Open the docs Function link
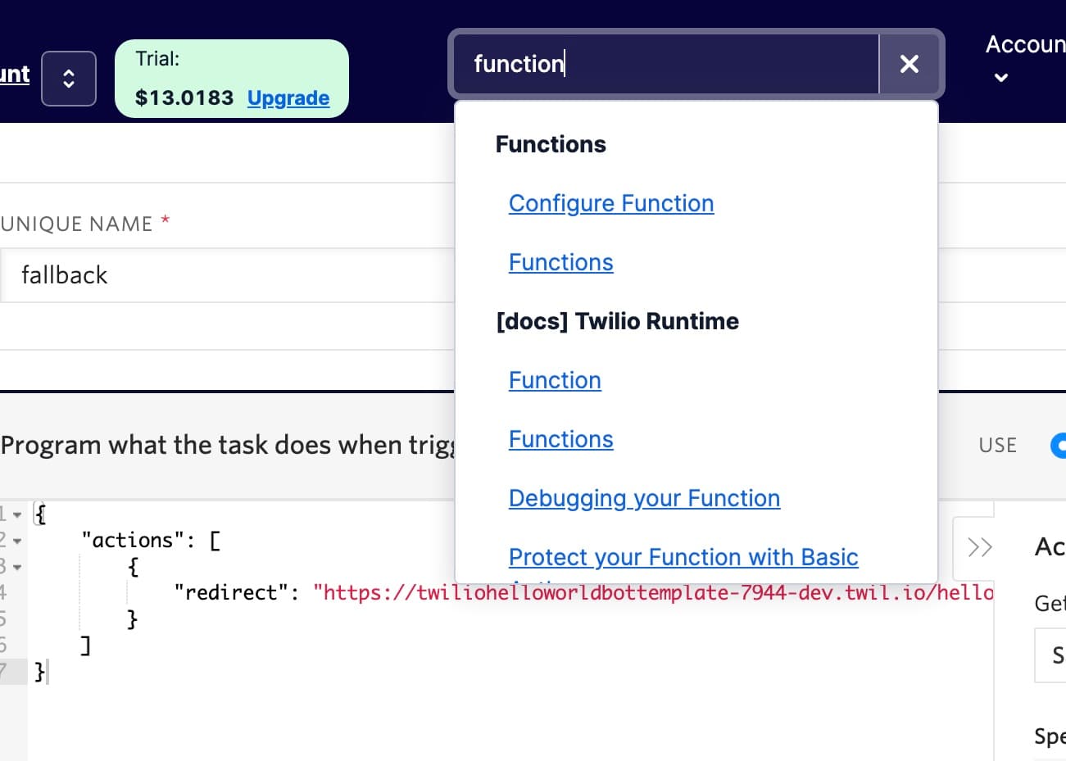 [555, 380]
